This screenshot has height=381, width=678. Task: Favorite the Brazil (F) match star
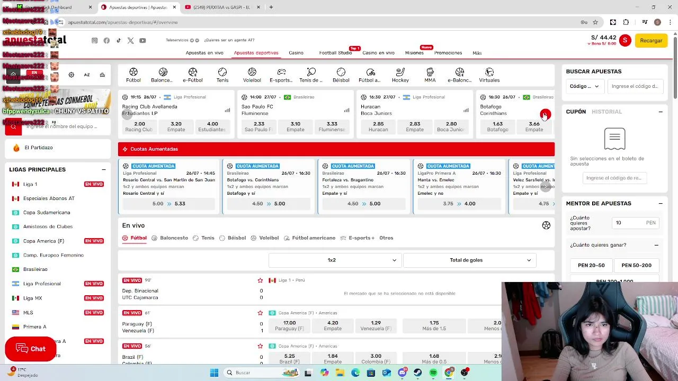[260, 346]
